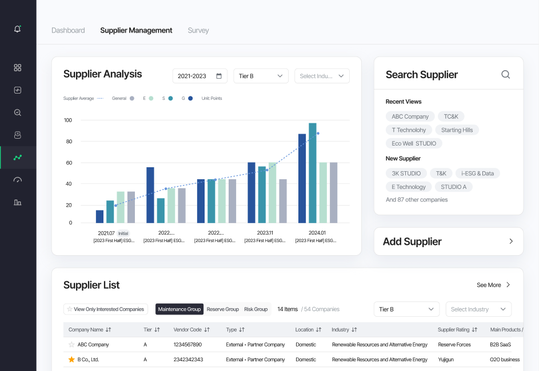Click the calendar icon in date range

(218, 76)
